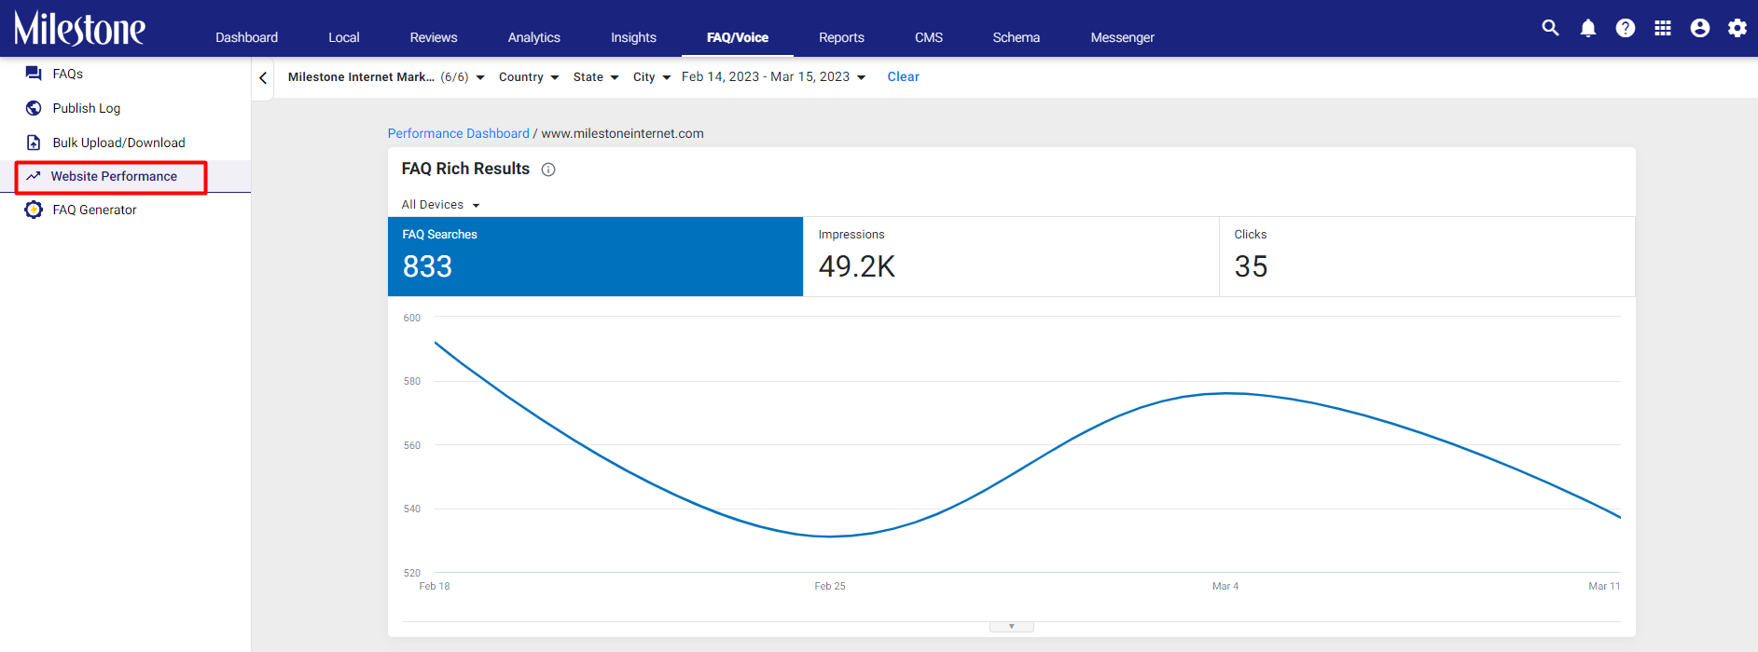Image resolution: width=1758 pixels, height=652 pixels.
Task: Open the apps grid icon
Action: (x=1663, y=28)
